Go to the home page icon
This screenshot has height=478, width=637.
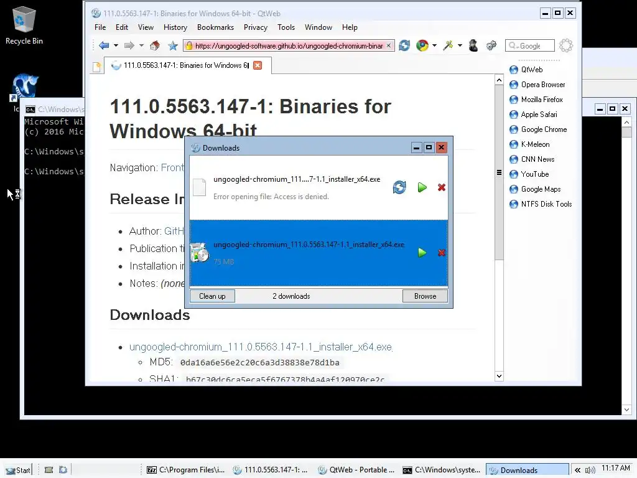pos(155,45)
